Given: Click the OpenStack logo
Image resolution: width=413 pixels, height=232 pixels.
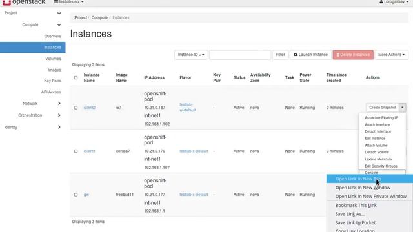Looking at the screenshot, I should [25, 2].
